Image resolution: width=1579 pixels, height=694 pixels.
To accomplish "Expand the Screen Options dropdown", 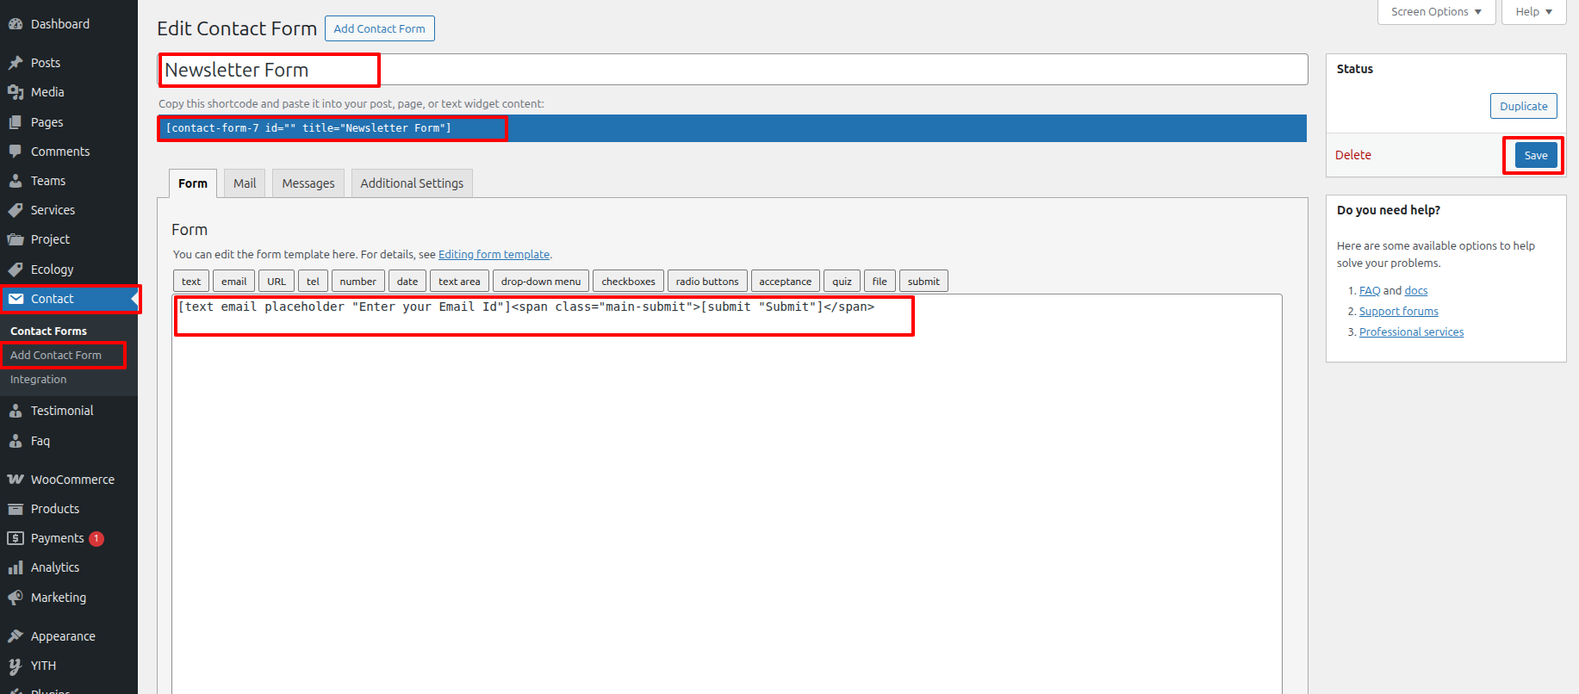I will pos(1436,12).
